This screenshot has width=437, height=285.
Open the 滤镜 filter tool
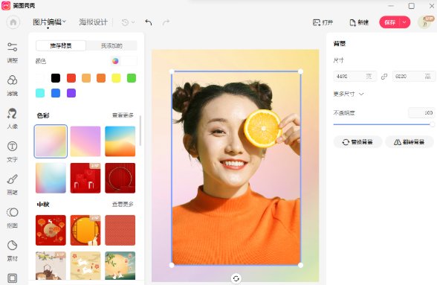(x=12, y=86)
